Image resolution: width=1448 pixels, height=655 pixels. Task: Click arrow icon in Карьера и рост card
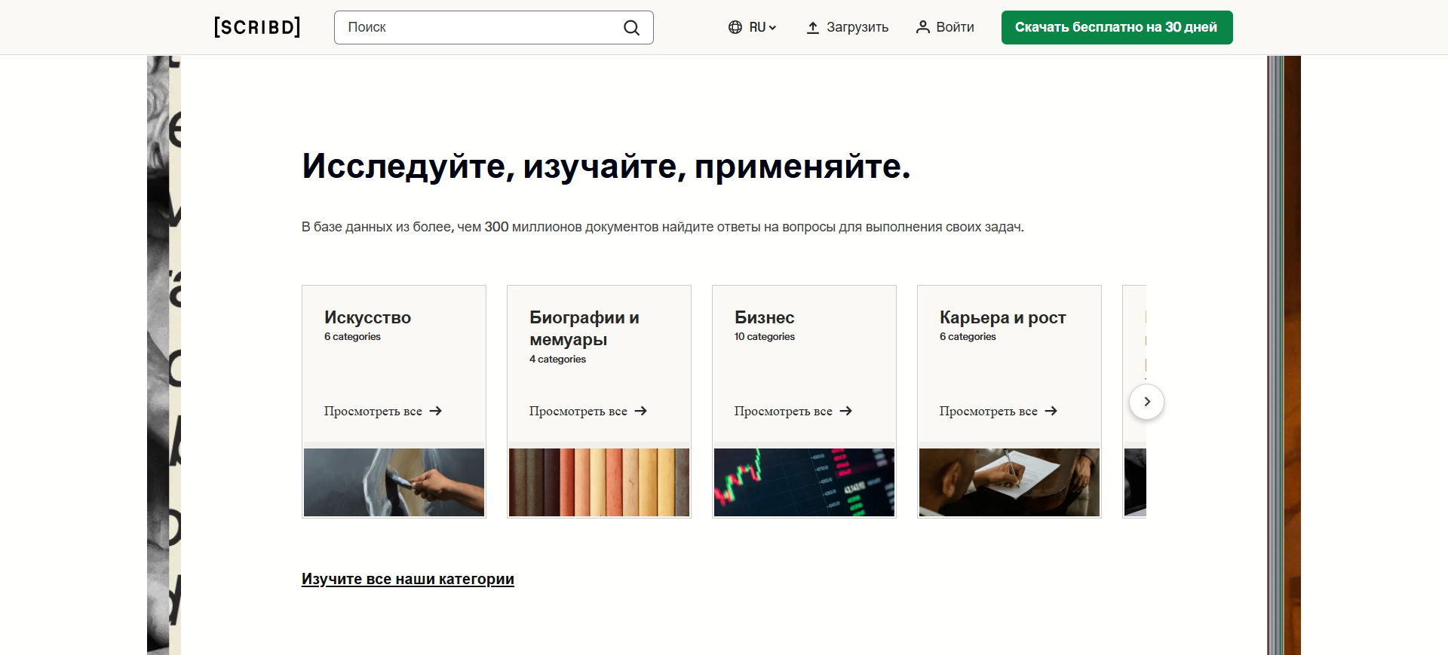1051,411
